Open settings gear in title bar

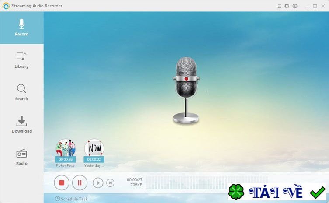pyautogui.click(x=287, y=6)
